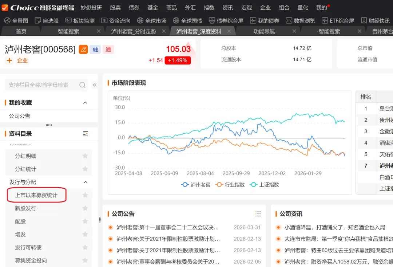Favorite 增发 with star
The width and height of the screenshot is (393, 267).
[x=85, y=234]
